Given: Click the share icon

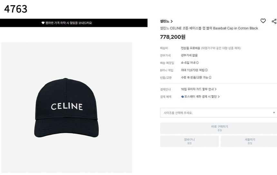Looking at the screenshot, I should (274, 21).
